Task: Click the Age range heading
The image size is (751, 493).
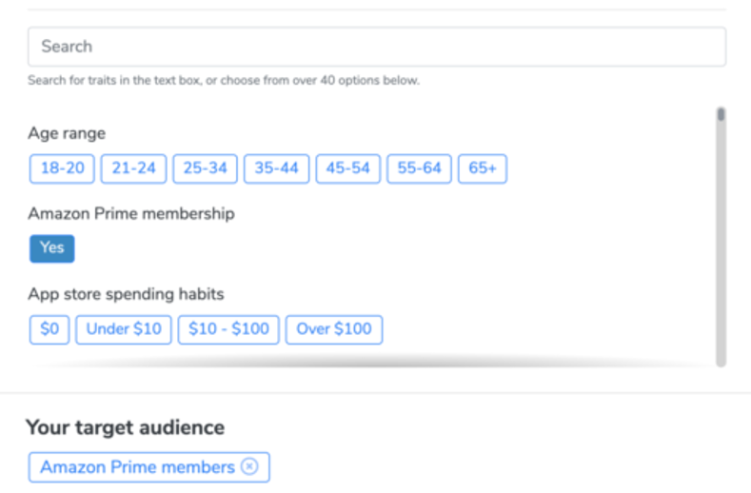Action: coord(67,133)
